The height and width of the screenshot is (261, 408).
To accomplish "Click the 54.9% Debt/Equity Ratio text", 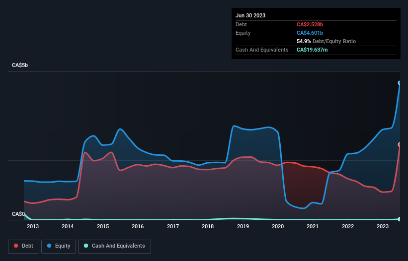I will [x=326, y=41].
